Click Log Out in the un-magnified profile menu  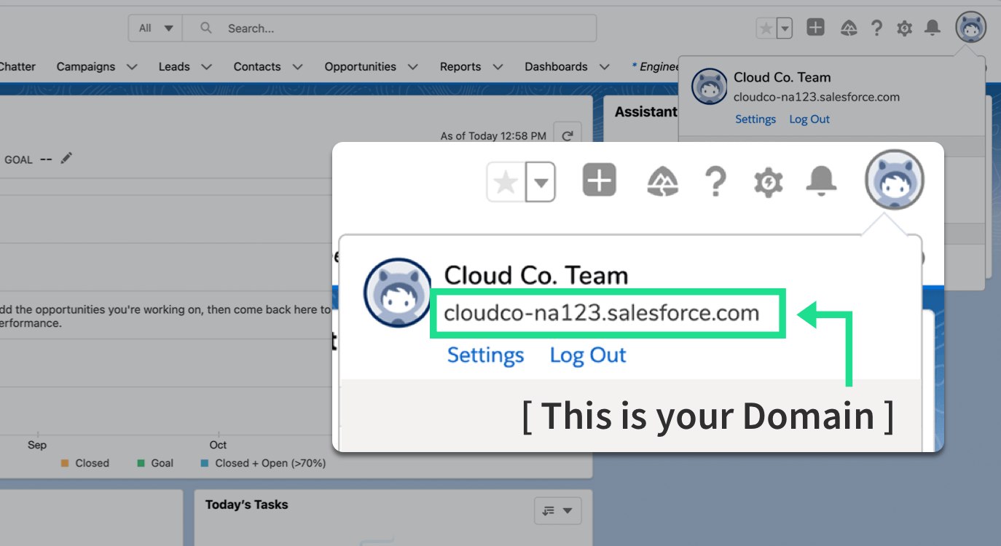(809, 119)
